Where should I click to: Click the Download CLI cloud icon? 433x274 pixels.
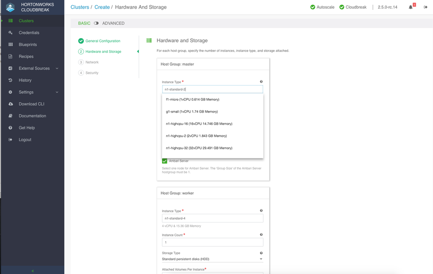[x=10, y=104]
